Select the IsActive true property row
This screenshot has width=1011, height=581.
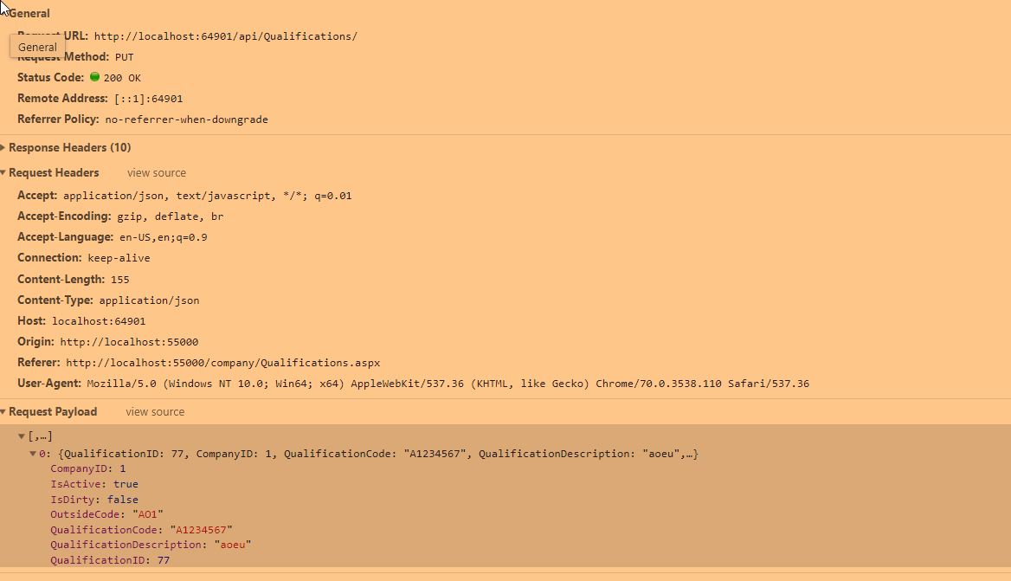pos(93,484)
